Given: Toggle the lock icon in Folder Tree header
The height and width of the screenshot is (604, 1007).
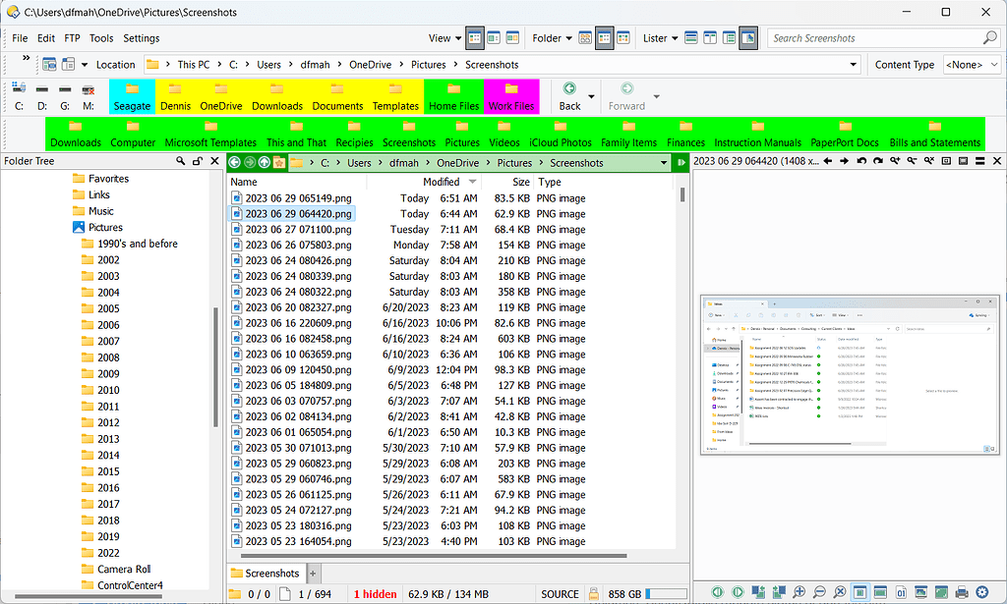Looking at the screenshot, I should pos(197,161).
